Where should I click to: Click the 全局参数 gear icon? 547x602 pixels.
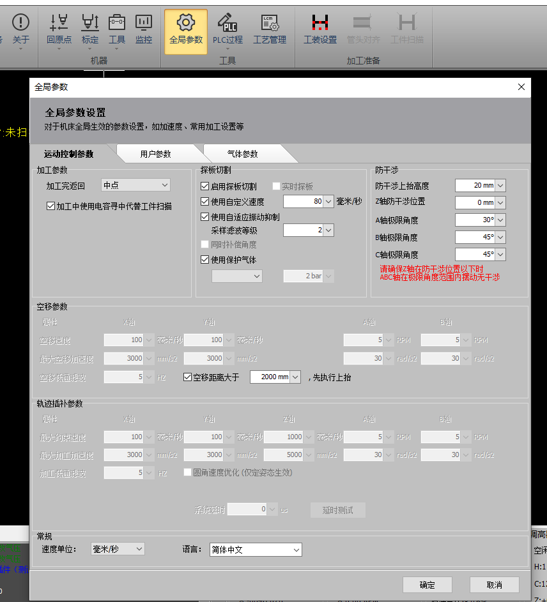point(186,31)
